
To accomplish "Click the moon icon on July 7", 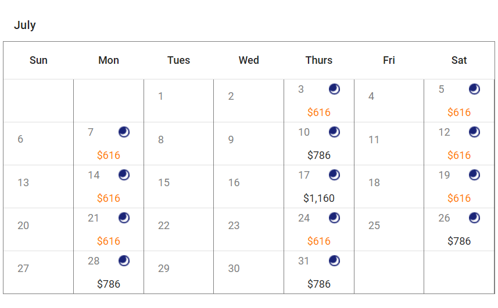I will click(x=124, y=132).
